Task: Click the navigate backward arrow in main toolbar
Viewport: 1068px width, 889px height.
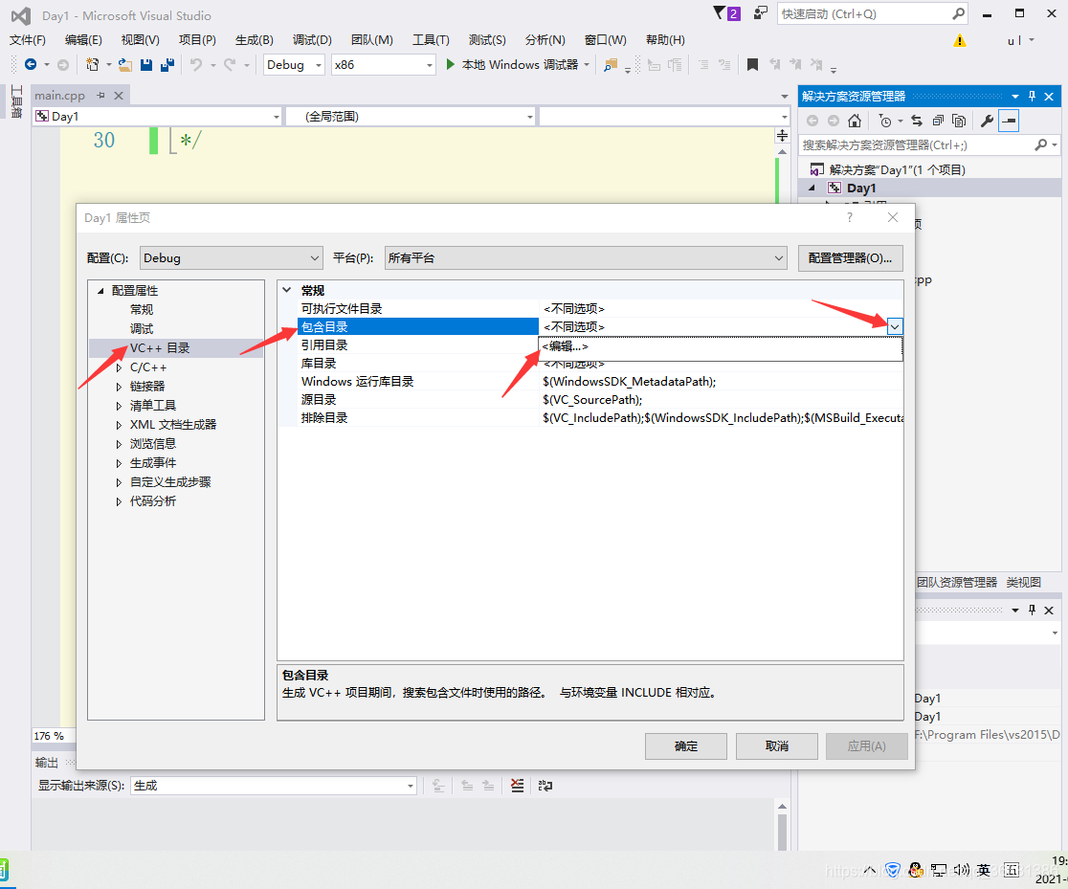Action: (31, 65)
